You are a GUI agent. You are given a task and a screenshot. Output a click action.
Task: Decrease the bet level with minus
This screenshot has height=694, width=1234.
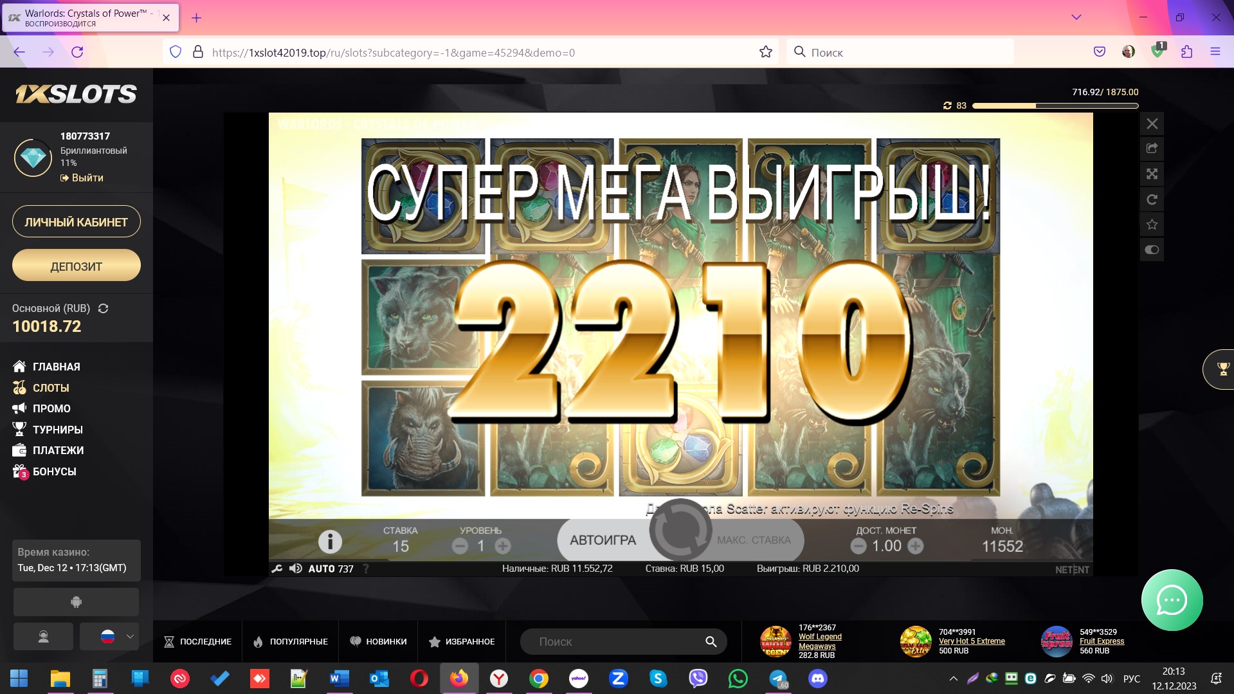pyautogui.click(x=460, y=546)
